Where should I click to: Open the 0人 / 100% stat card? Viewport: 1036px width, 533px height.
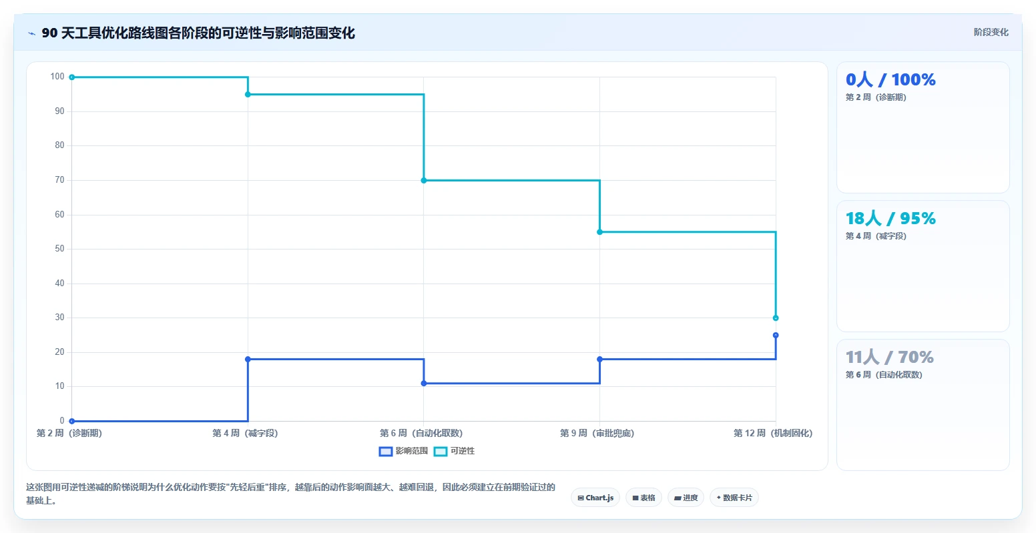[923, 127]
